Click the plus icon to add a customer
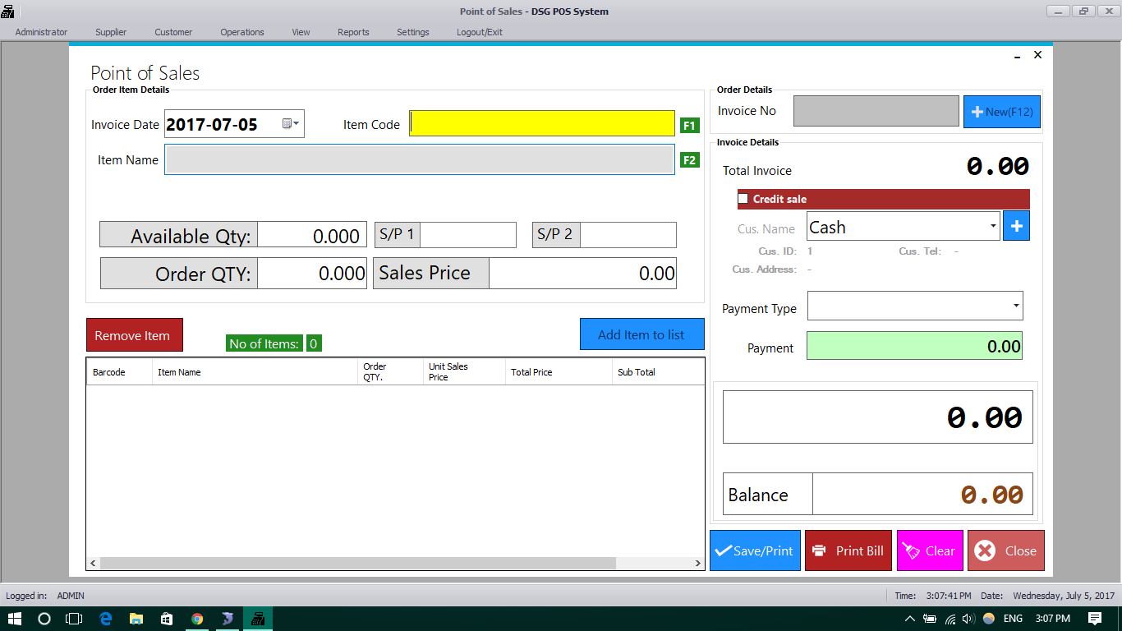 point(1016,225)
